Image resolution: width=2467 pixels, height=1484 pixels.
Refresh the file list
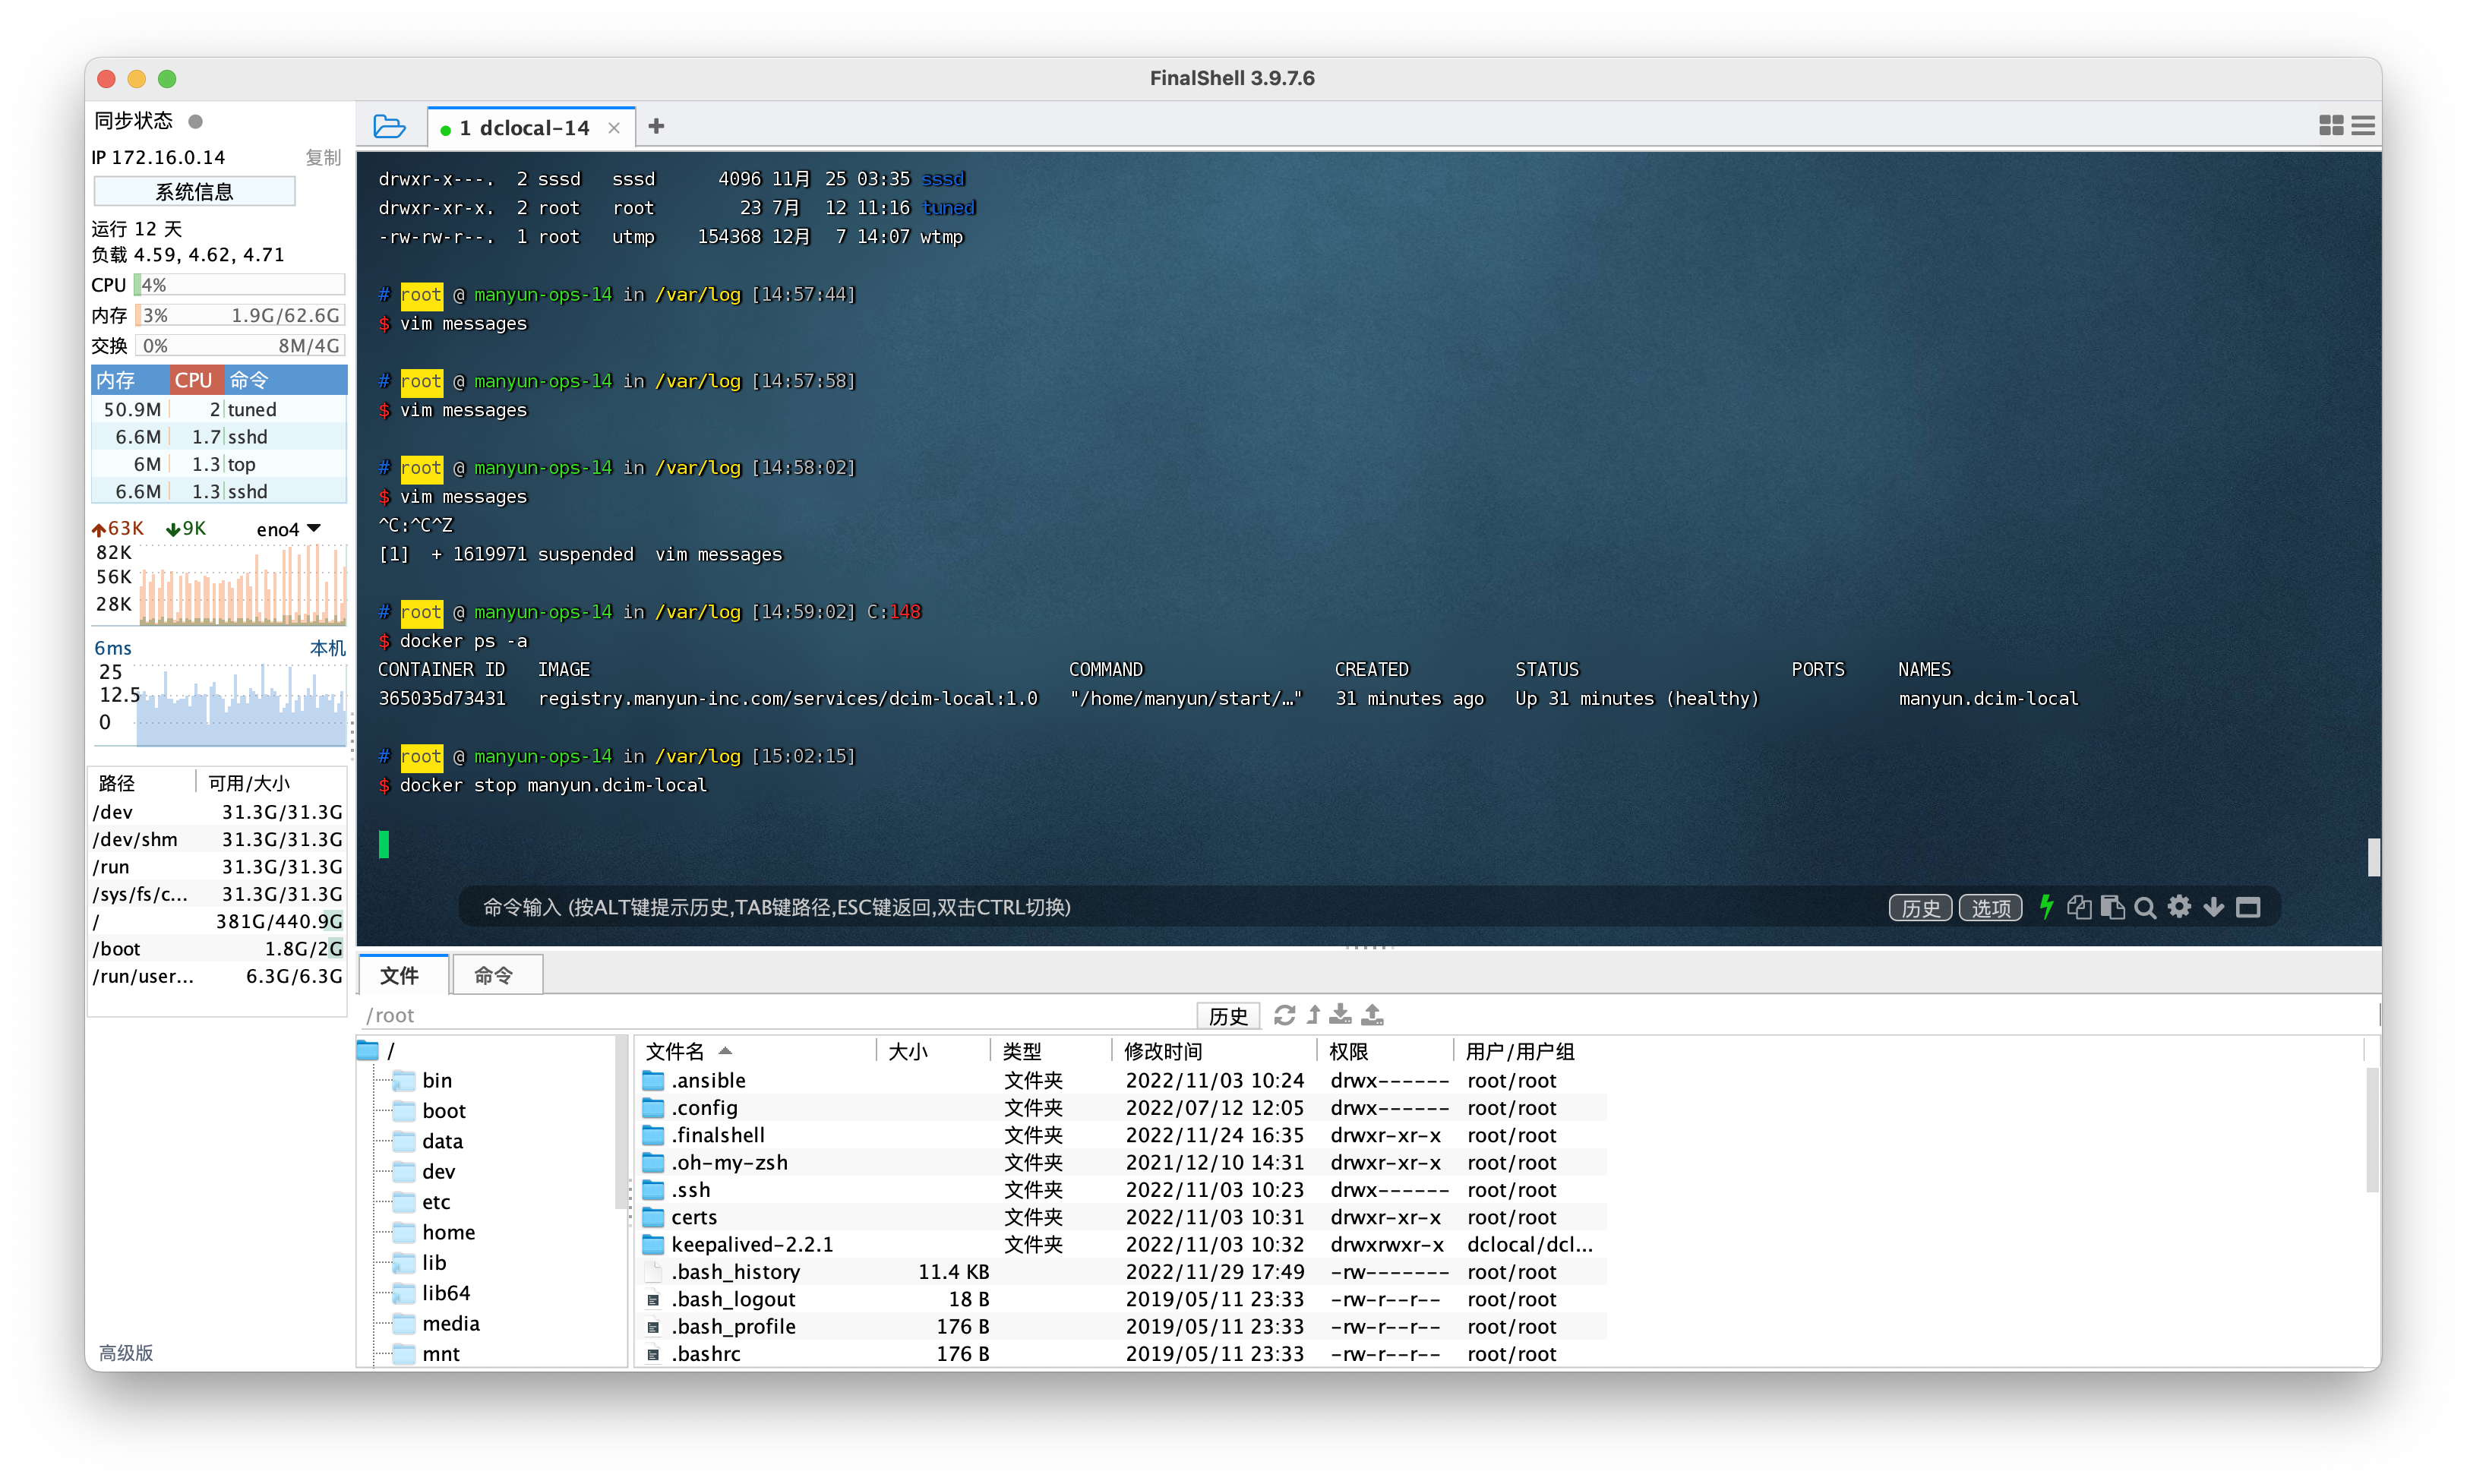(1284, 1015)
